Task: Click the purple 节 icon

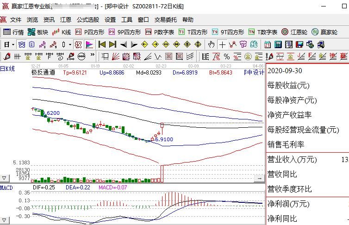Action: click(x=243, y=44)
